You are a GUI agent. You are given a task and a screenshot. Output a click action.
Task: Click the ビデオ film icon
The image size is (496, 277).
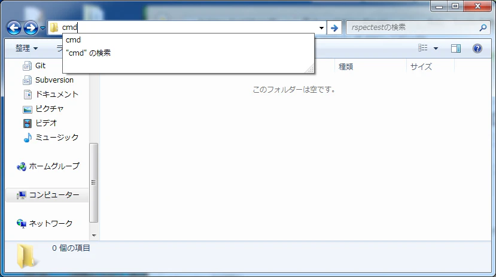28,123
